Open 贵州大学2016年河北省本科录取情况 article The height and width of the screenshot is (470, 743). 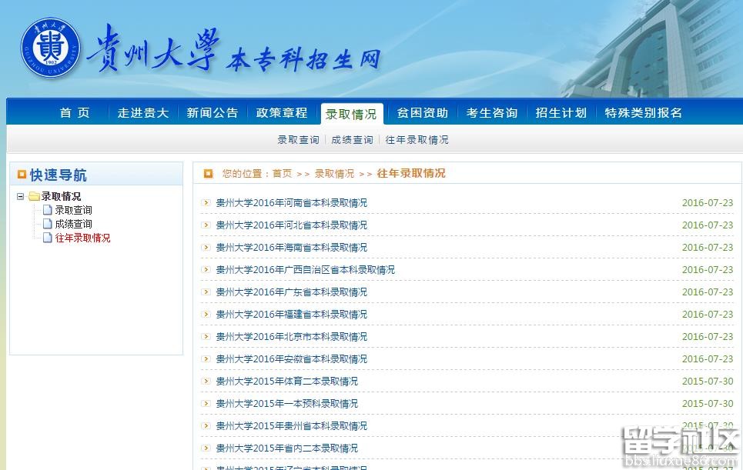click(x=291, y=225)
